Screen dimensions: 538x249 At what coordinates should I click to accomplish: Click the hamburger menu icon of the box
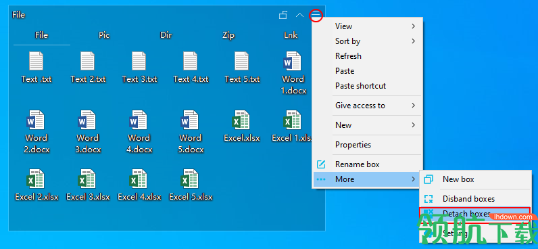point(316,15)
